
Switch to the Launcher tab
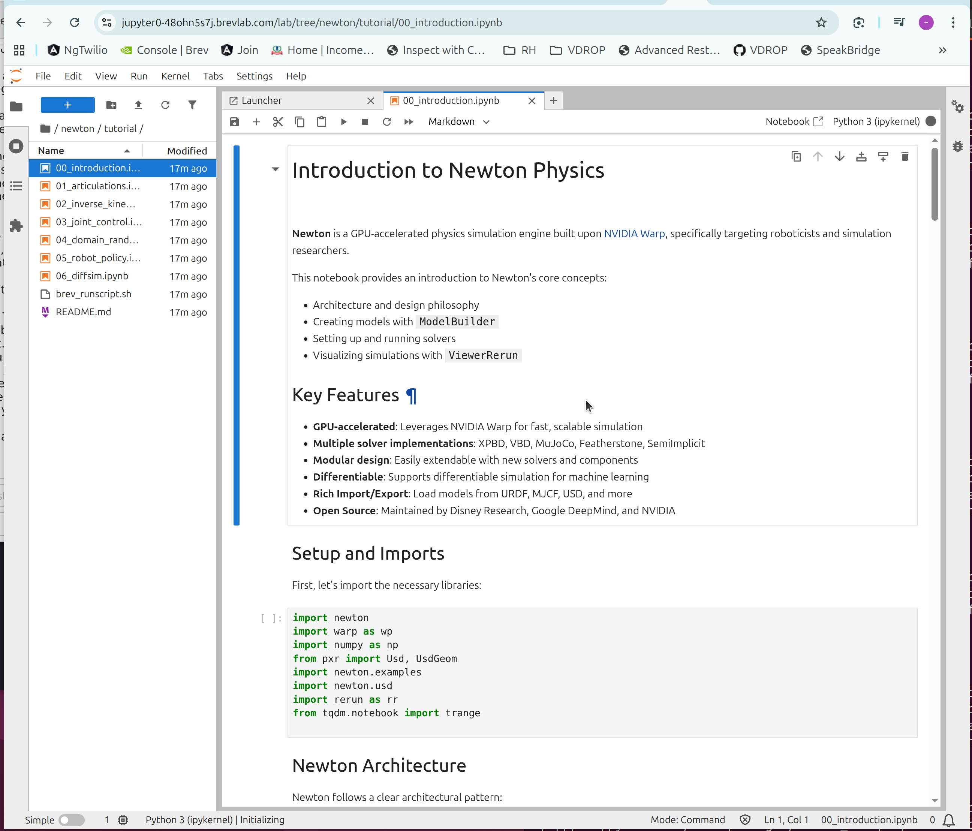pyautogui.click(x=261, y=100)
